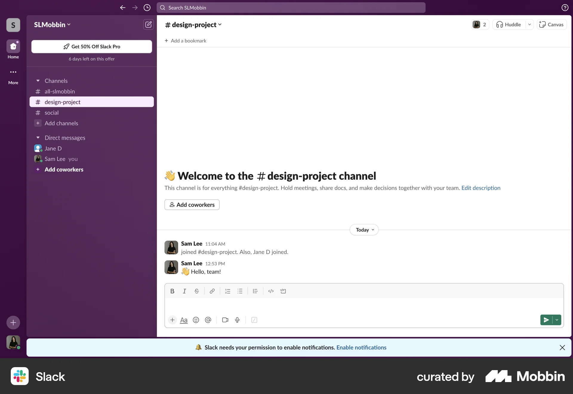The image size is (573, 394).
Task: Open the Canvas for design-project channel
Action: (x=551, y=24)
